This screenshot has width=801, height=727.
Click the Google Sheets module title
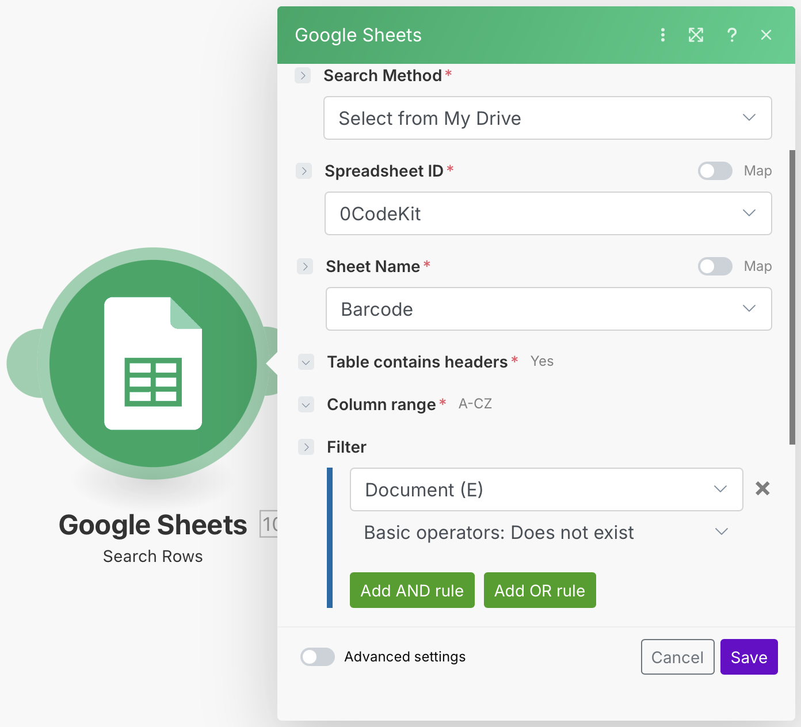click(x=153, y=525)
